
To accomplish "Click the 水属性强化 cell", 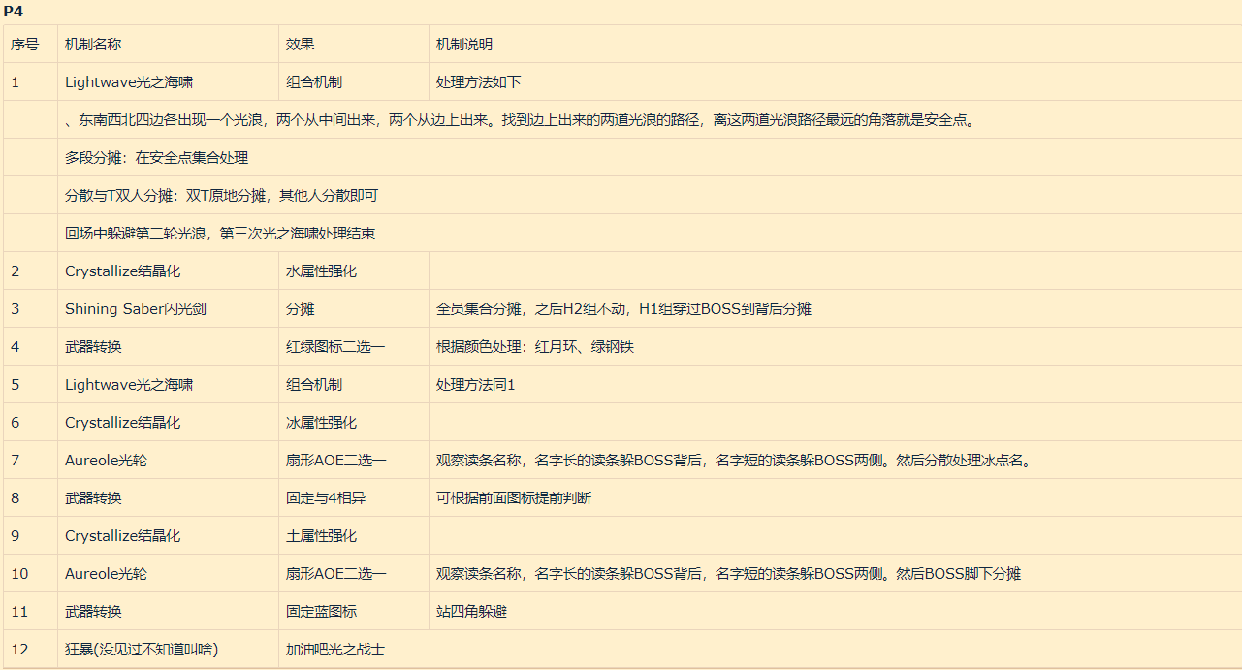I will pos(321,271).
